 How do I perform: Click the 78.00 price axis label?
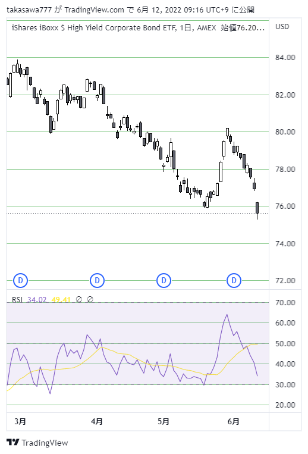(x=285, y=169)
